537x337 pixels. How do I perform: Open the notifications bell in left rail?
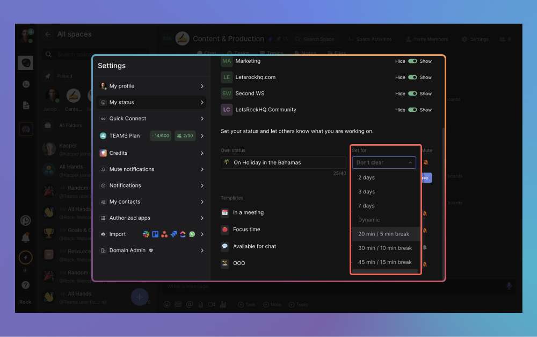(25, 237)
